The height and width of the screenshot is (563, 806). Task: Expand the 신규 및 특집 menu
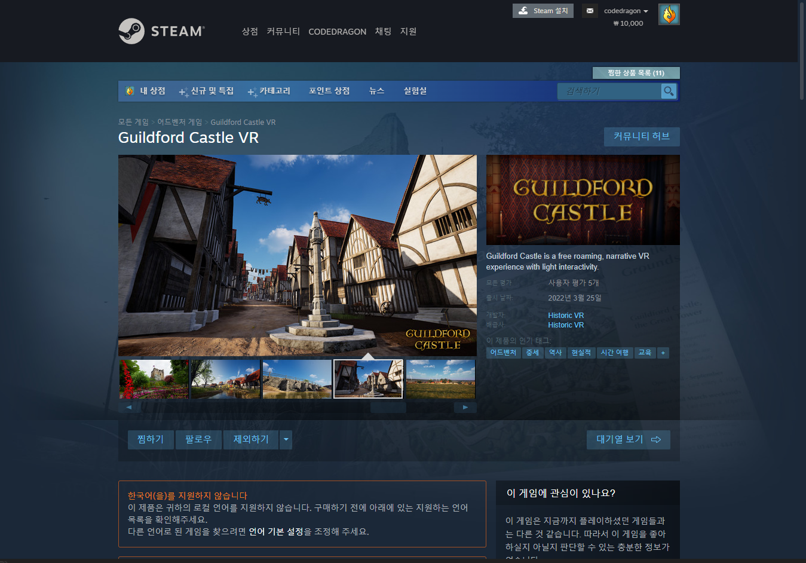(x=207, y=91)
